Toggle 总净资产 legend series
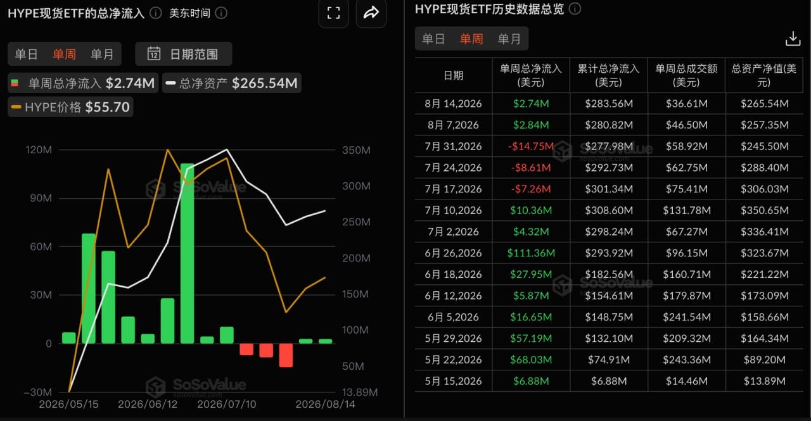Viewport: 811px width, 421px height. [231, 83]
